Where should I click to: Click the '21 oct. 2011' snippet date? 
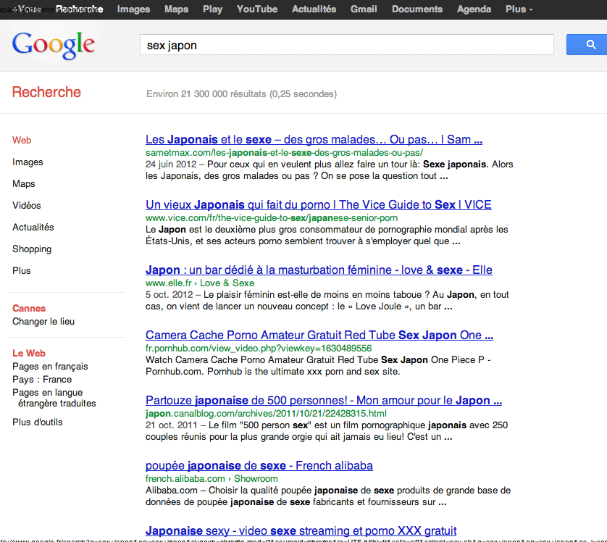[172, 425]
